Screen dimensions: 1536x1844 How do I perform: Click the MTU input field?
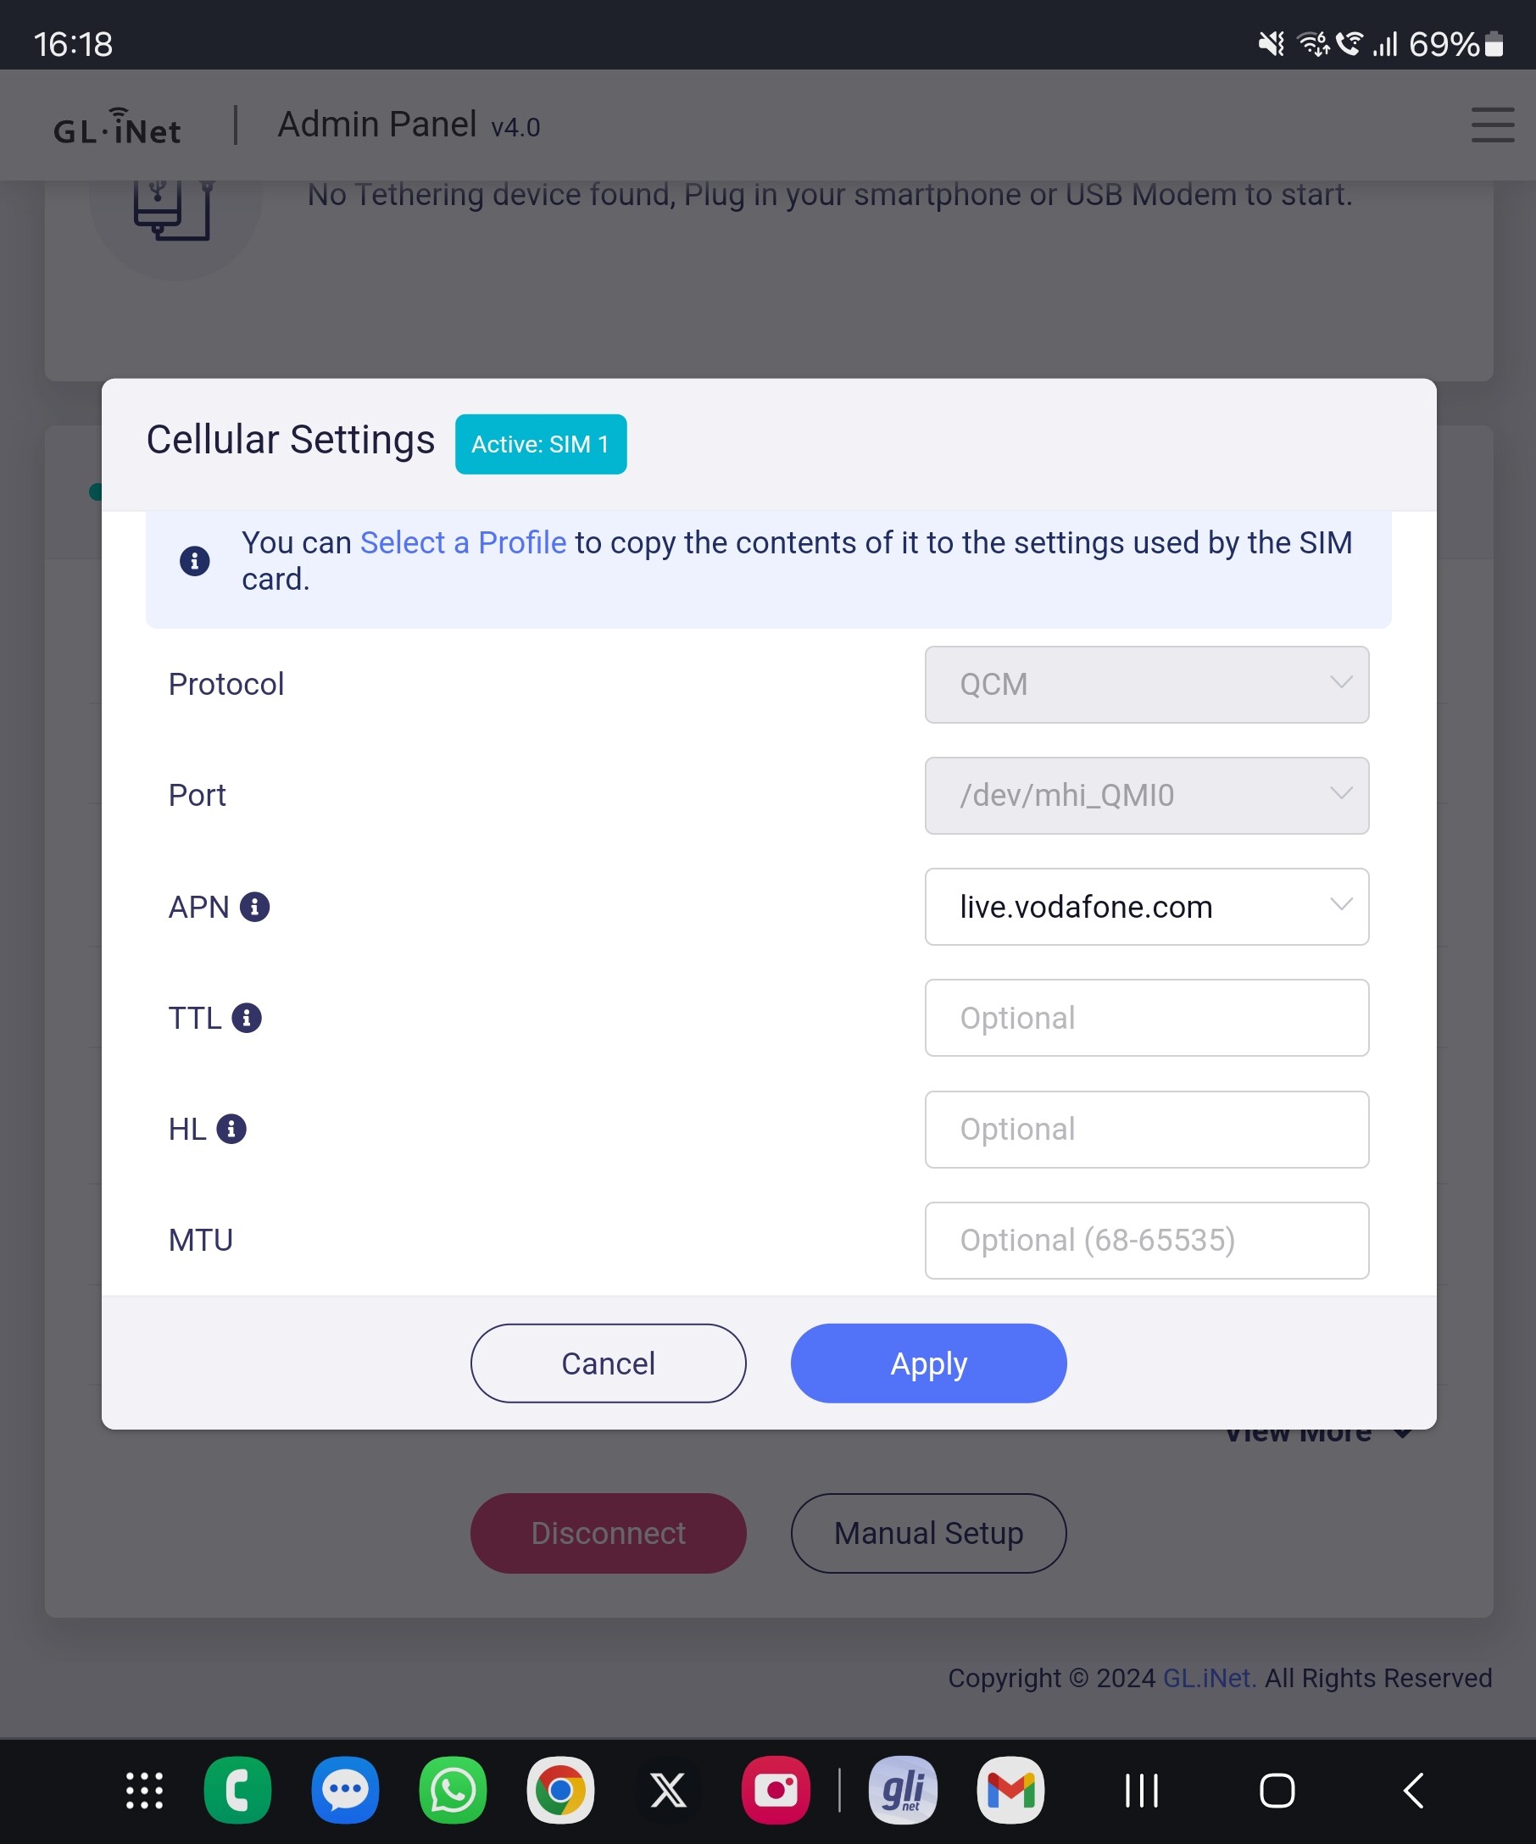(1146, 1240)
